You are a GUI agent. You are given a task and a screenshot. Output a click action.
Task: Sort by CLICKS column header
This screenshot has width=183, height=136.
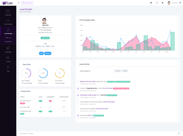click(41, 97)
